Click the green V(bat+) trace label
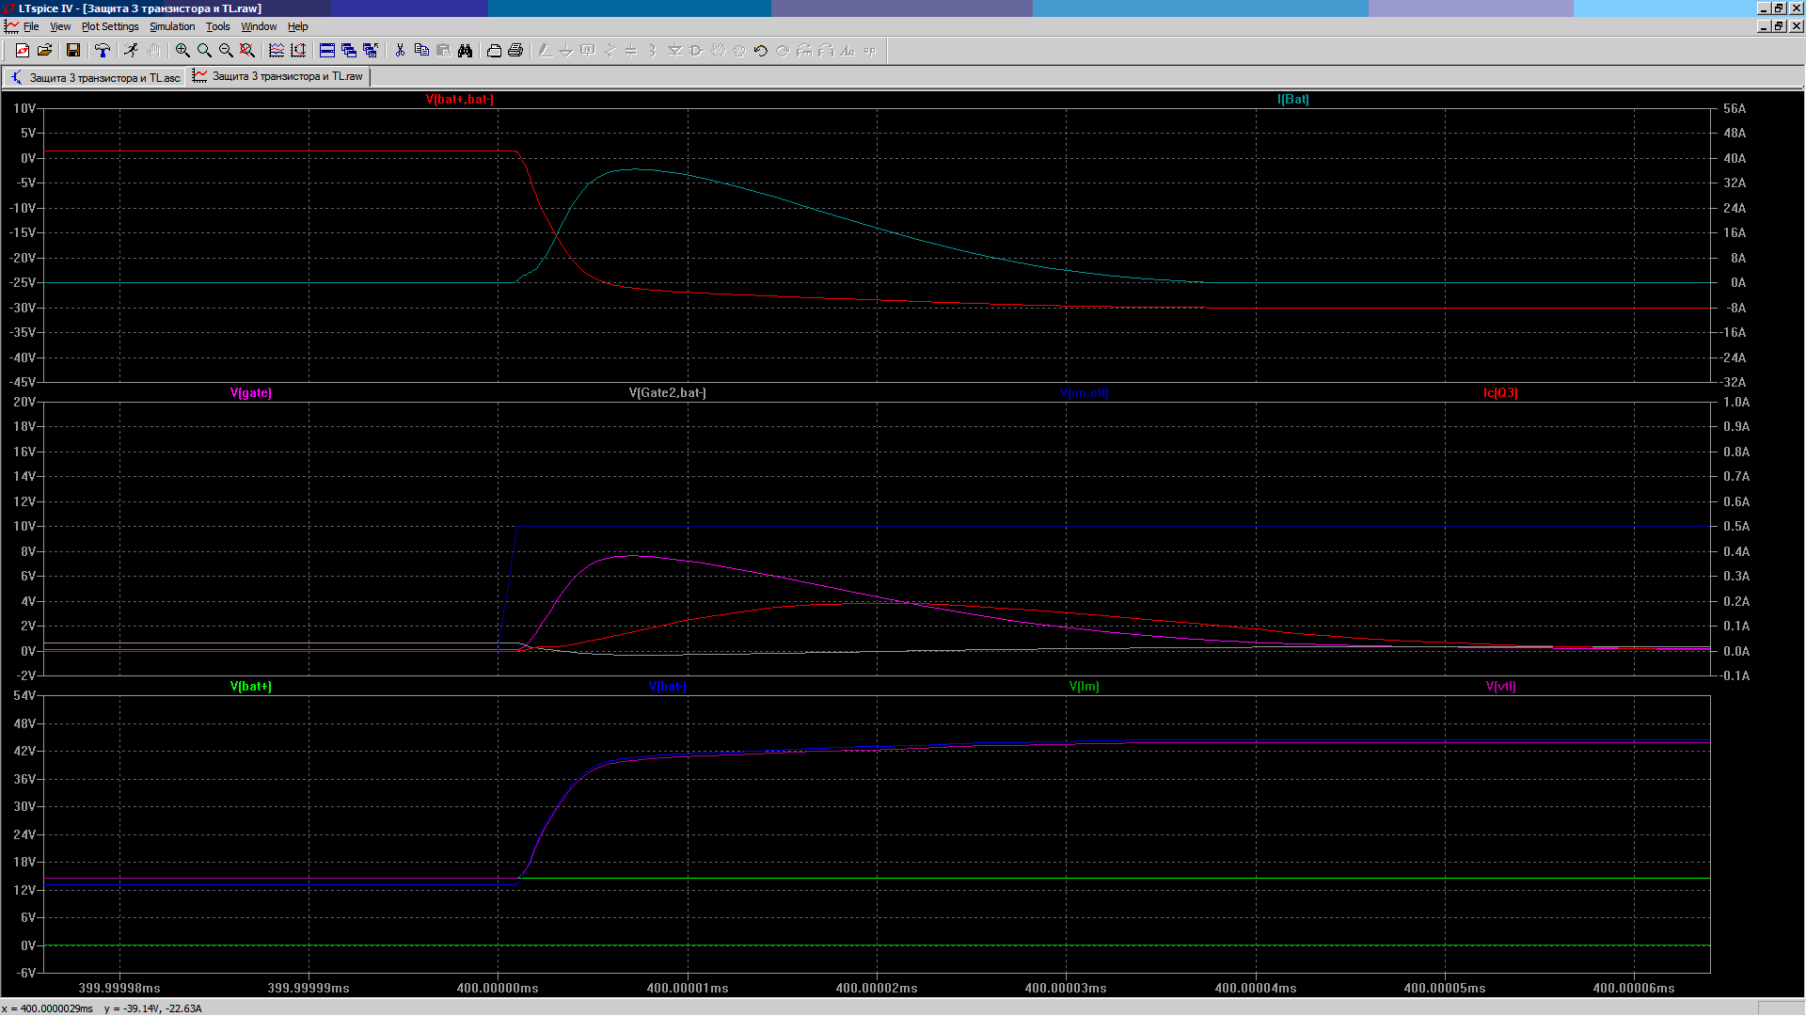The image size is (1806, 1016). (x=251, y=686)
